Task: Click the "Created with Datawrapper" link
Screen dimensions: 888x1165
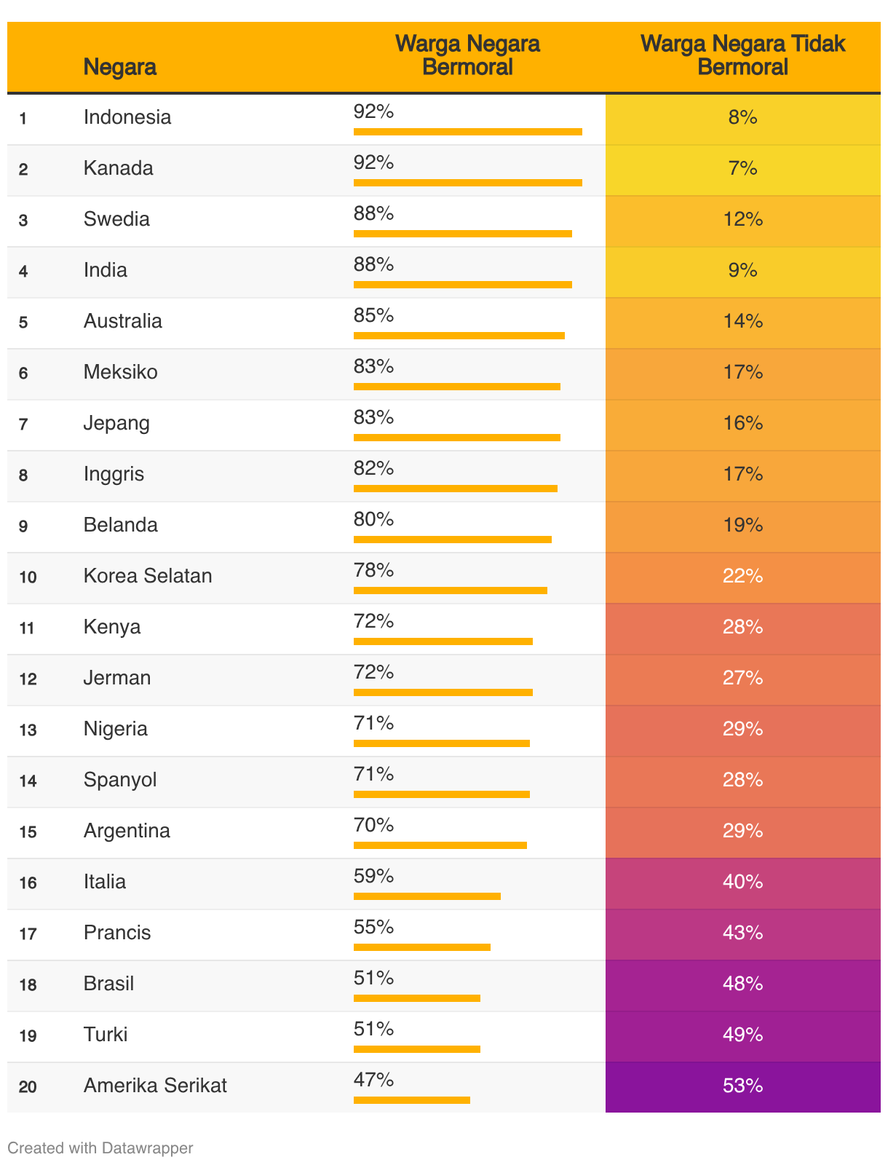Action: pos(100,1148)
